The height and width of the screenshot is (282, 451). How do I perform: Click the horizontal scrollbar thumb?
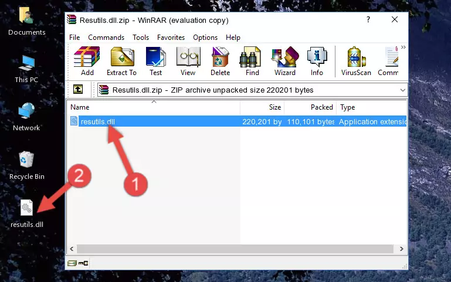pyautogui.click(x=235, y=249)
